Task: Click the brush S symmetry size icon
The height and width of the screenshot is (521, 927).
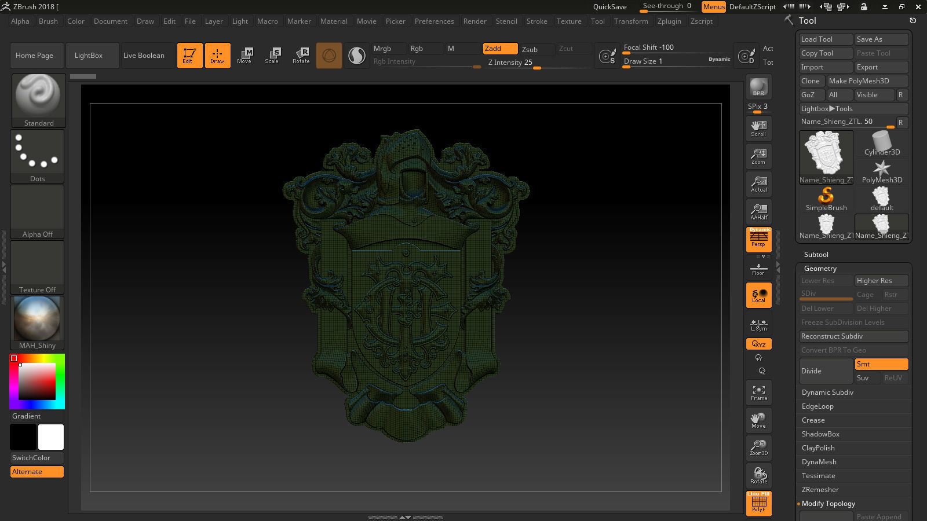Action: (x=607, y=56)
